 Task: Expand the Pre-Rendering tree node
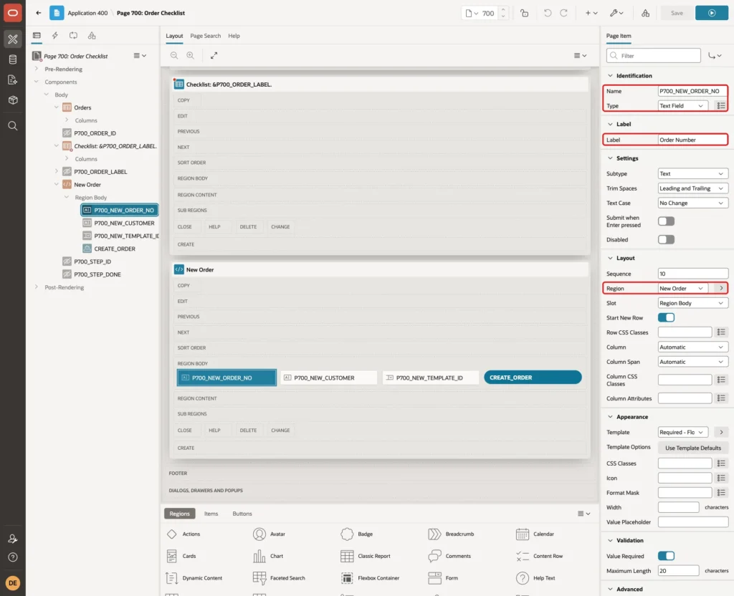[36, 69]
